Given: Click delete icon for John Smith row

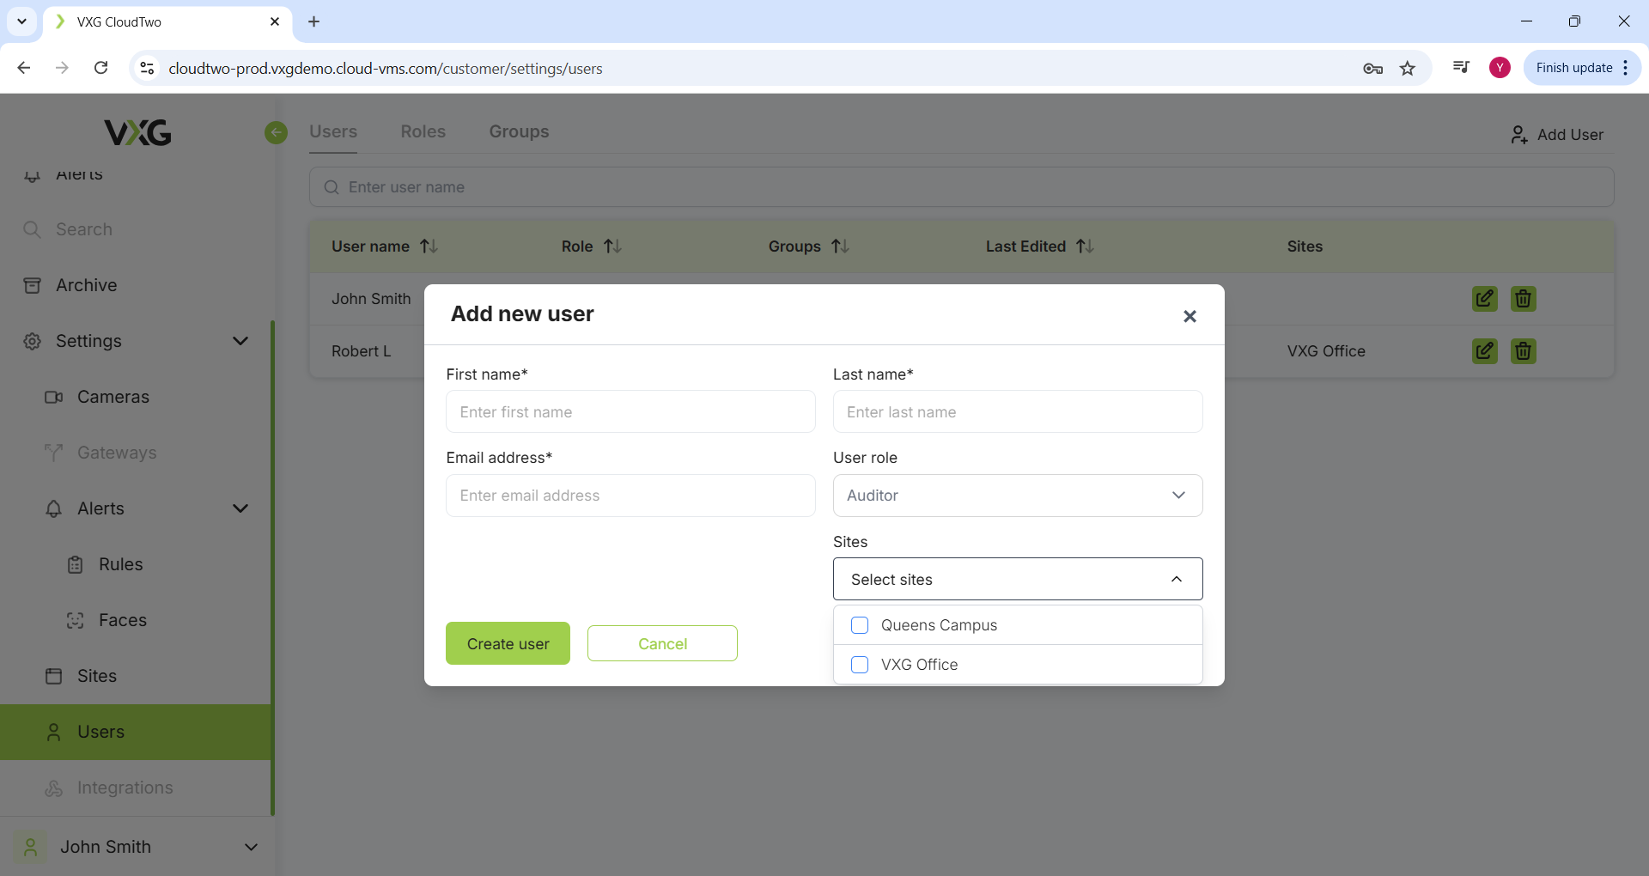Looking at the screenshot, I should tap(1523, 299).
